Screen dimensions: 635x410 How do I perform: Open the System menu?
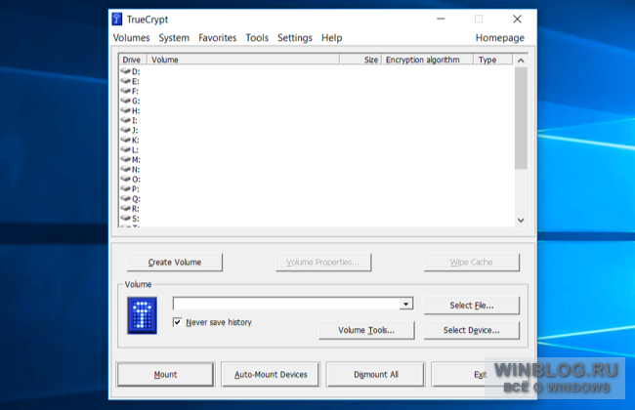174,38
